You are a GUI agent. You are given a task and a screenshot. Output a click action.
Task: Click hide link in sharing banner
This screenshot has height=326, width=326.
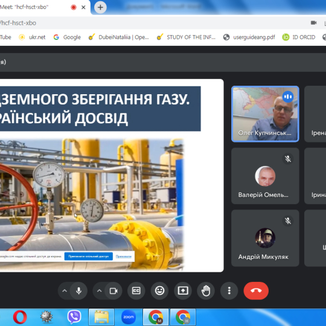click(124, 257)
